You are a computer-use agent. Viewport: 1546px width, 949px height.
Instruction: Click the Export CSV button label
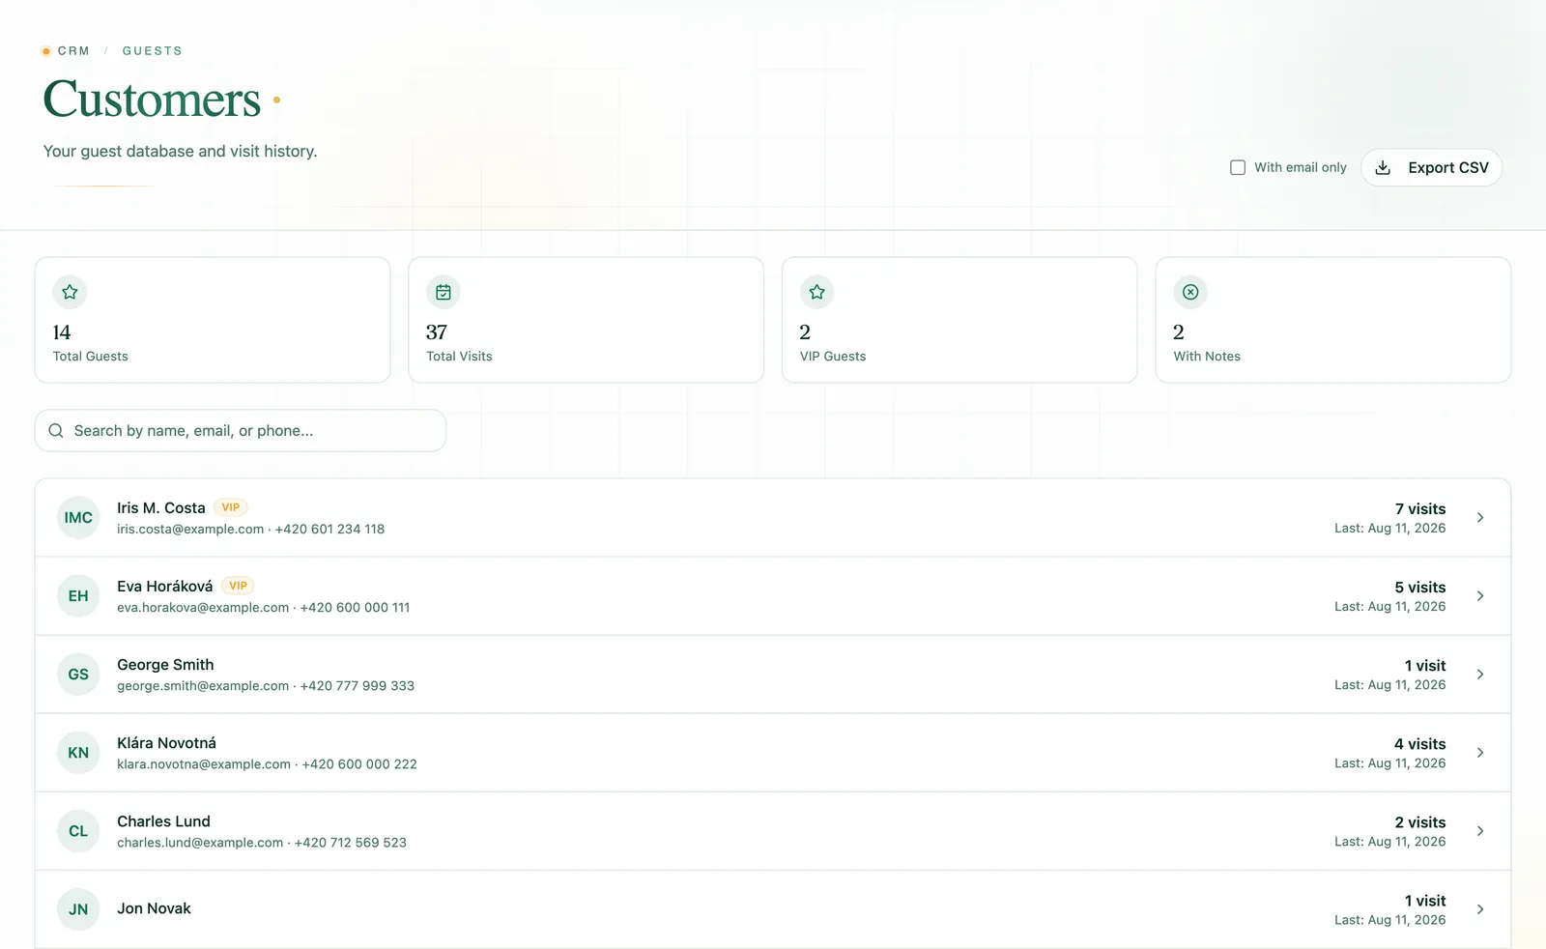point(1448,167)
